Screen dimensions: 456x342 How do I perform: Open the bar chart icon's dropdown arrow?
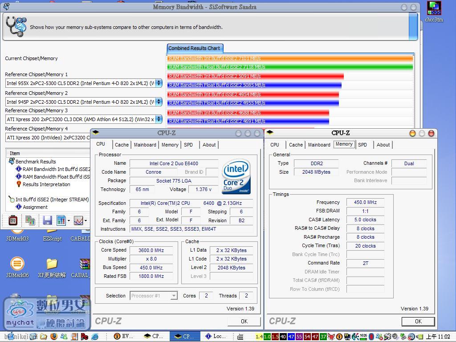point(69,221)
